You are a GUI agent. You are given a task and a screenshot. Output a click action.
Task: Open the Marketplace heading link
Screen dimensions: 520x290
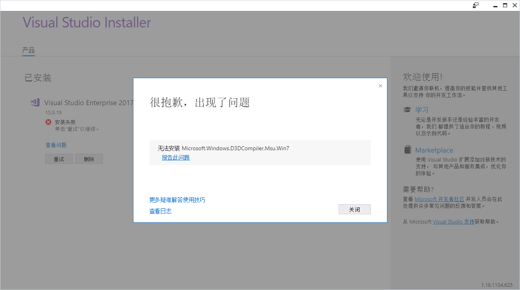[434, 150]
